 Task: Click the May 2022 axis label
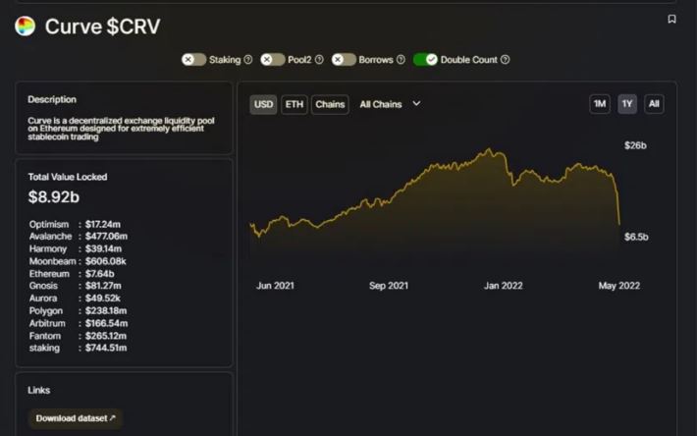point(619,286)
